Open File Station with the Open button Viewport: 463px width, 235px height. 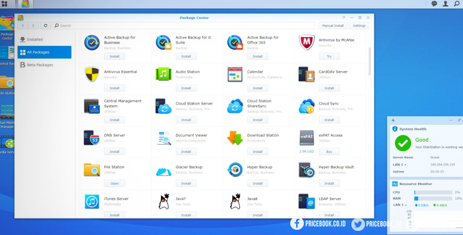[115, 183]
